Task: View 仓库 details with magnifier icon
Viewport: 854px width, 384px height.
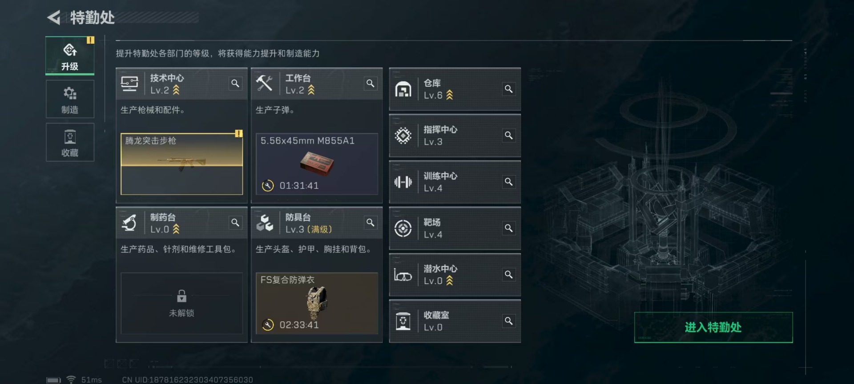Action: pyautogui.click(x=508, y=89)
